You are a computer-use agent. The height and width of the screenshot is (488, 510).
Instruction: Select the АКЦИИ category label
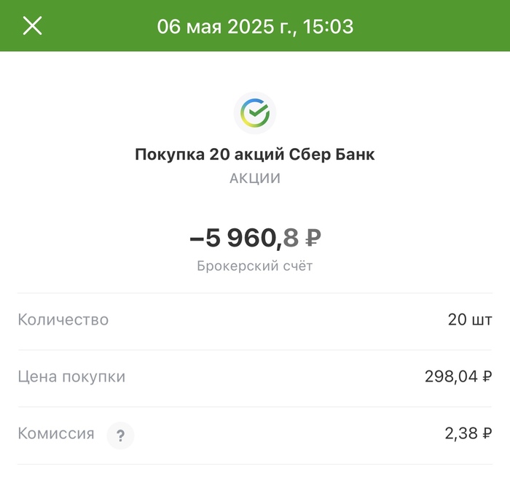click(255, 178)
